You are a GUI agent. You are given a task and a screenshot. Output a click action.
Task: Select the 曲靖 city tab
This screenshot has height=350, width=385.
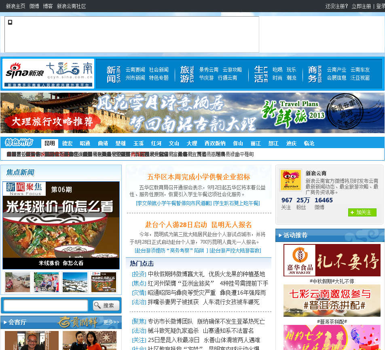[x=103, y=143]
